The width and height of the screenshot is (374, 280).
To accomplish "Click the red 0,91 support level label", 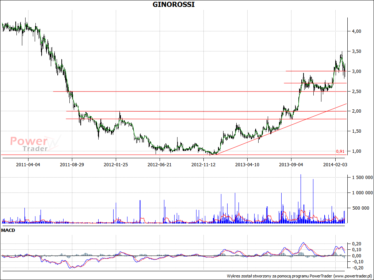I will [340, 151].
